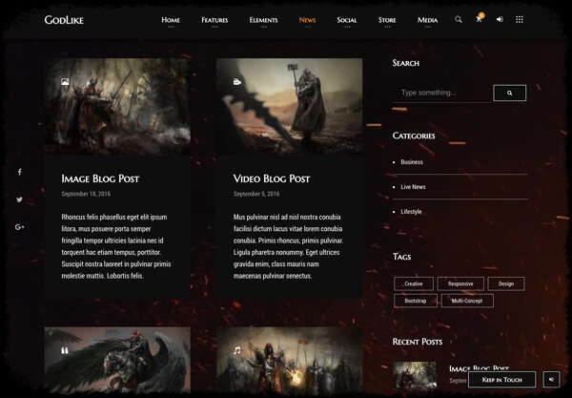
Task: Select the Business category
Action: (412, 162)
